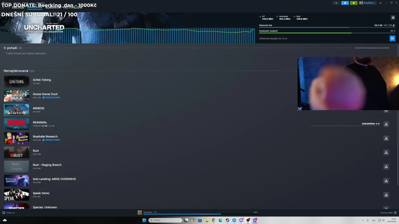
Task: Select GONE Fishing thumbnail
Action: [17, 82]
